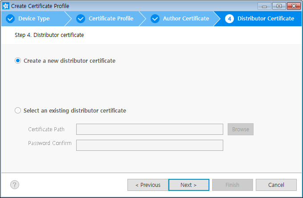Browse for a certificate file
This screenshot has width=303, height=198.
pyautogui.click(x=241, y=129)
